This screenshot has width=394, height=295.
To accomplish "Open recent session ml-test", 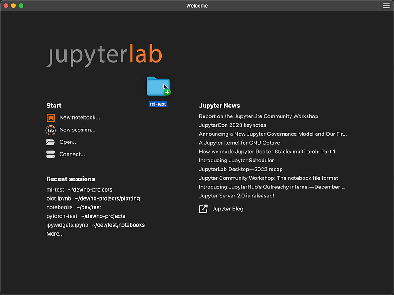I will pos(55,190).
